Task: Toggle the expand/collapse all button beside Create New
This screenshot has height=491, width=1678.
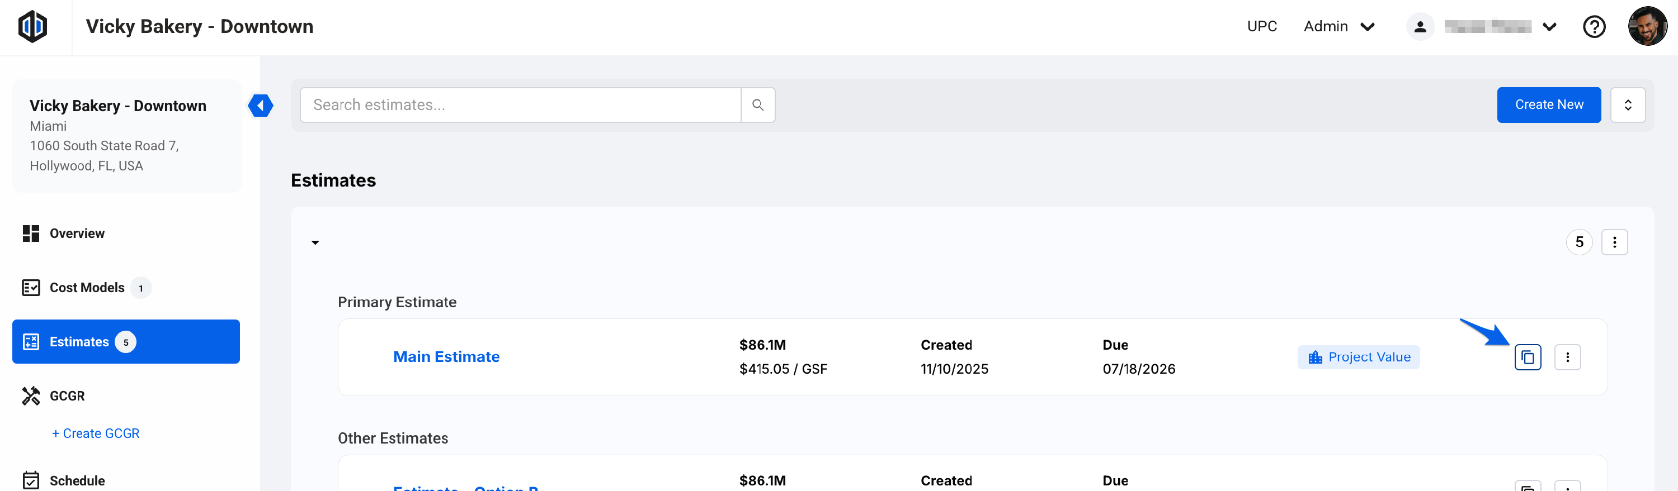Action: (x=1627, y=104)
